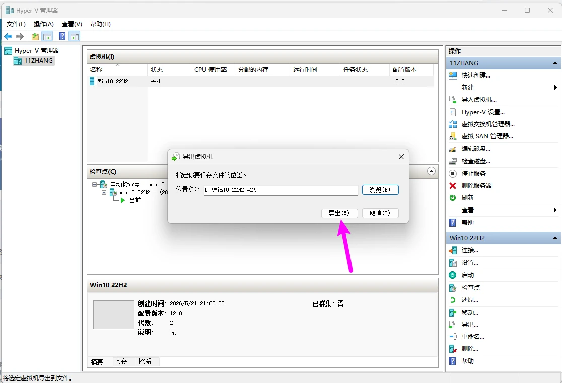Click the blue Help question mark in toolbar
562x383 pixels.
pos(62,37)
